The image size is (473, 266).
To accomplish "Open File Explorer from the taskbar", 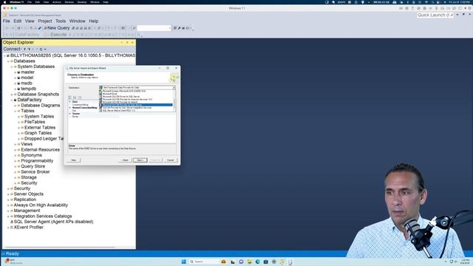I will [250, 262].
